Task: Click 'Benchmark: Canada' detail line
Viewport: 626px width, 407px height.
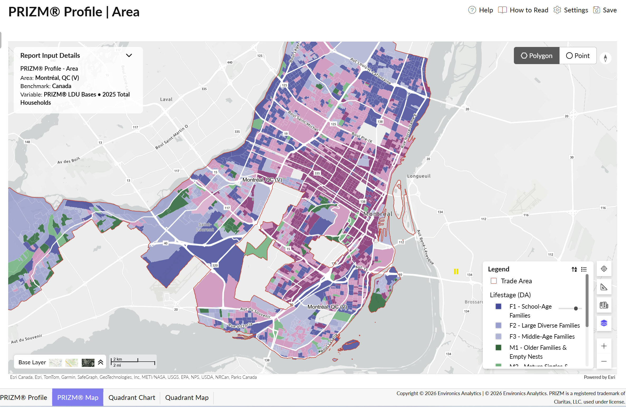Action: point(46,86)
